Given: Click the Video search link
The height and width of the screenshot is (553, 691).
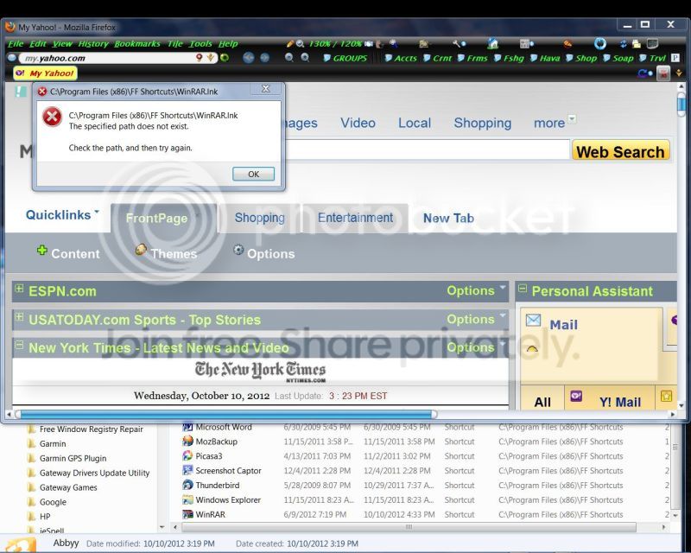Looking at the screenshot, I should pyautogui.click(x=358, y=123).
